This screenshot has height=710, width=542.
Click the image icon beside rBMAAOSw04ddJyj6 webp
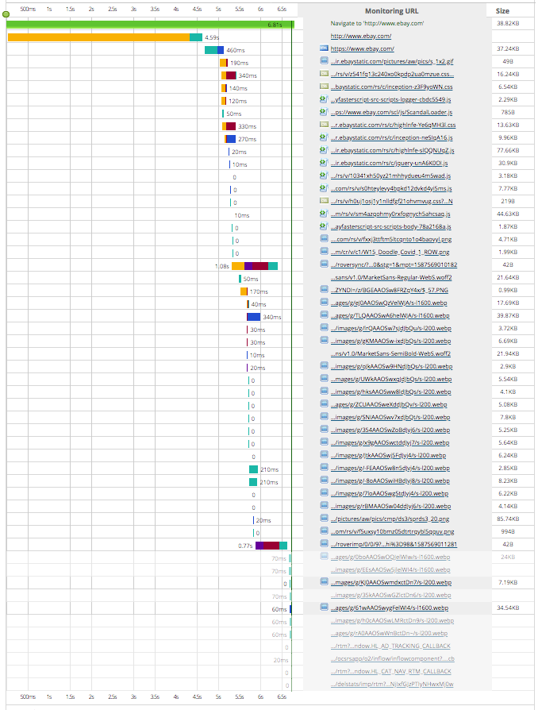point(324,505)
